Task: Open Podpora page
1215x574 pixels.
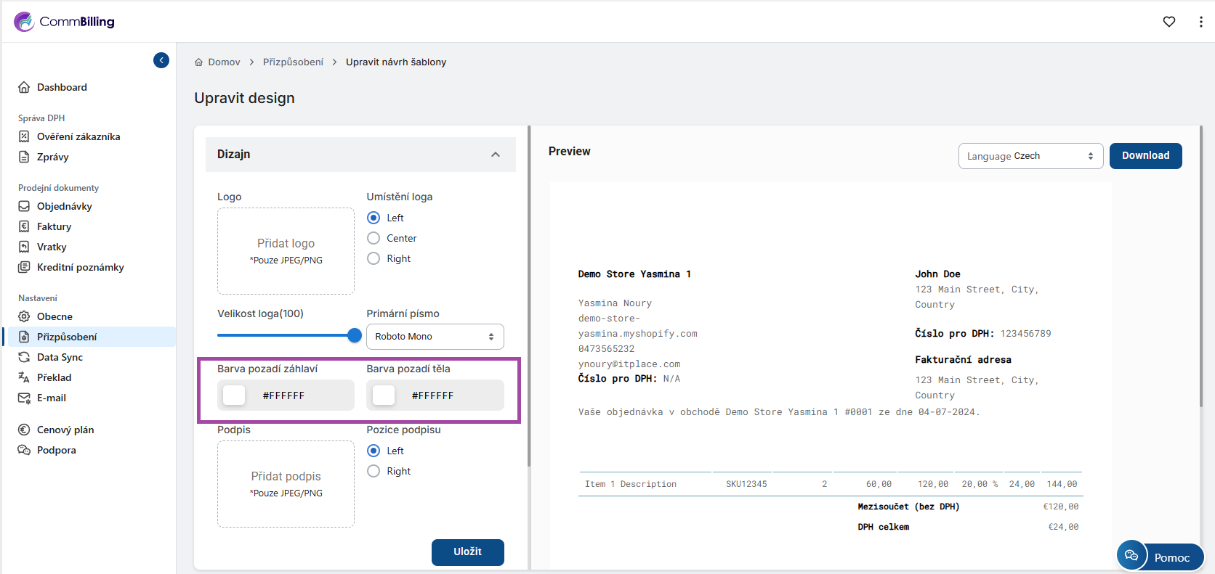Action: click(x=57, y=450)
